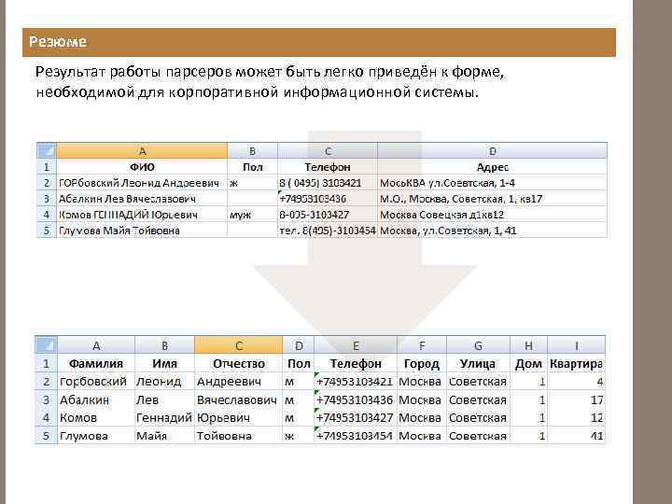The width and height of the screenshot is (672, 504).
Task: Click cell 'Комов ГЕННАДИЙ Юрьевич'
Action: click(x=142, y=215)
